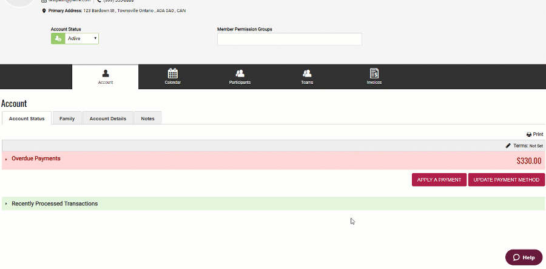Switch to the Account Details tab
The height and width of the screenshot is (269, 546).
click(x=107, y=118)
